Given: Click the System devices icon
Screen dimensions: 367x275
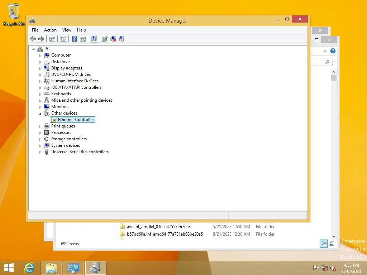Looking at the screenshot, I should [x=47, y=145].
